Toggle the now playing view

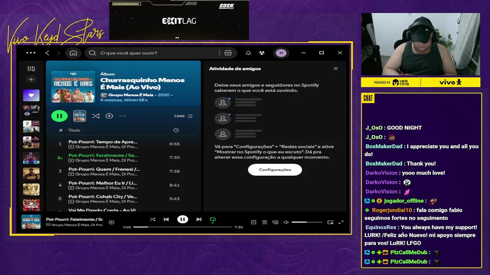point(253,222)
